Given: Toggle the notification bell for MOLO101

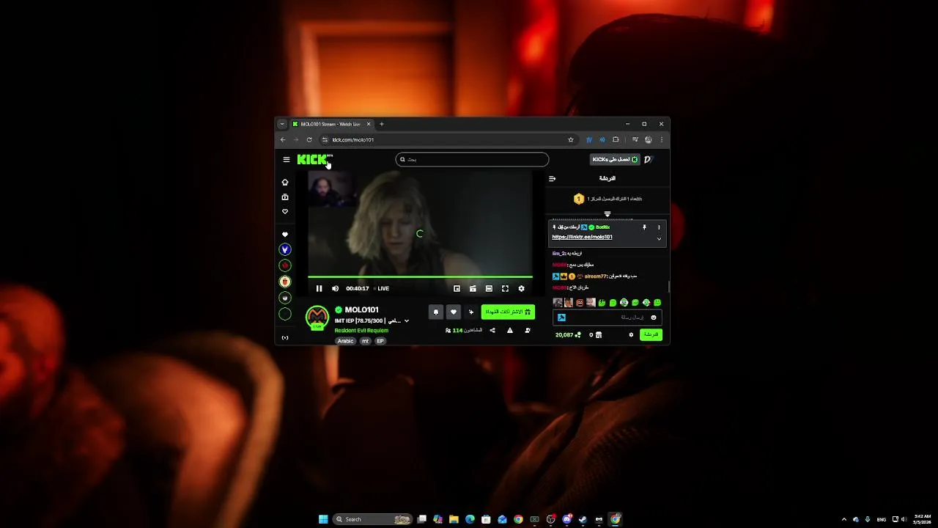Looking at the screenshot, I should pos(435,312).
